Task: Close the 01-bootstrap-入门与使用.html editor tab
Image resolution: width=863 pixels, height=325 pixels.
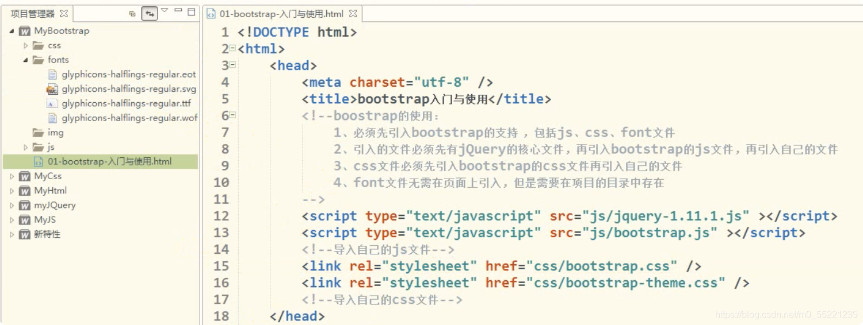Action: pyautogui.click(x=353, y=14)
